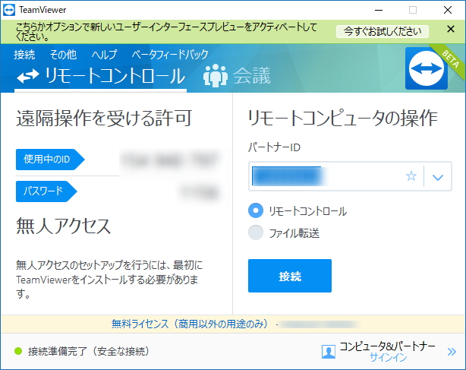This screenshot has width=466, height=370.
Task: Click the green connection status indicator
Action: (18, 351)
